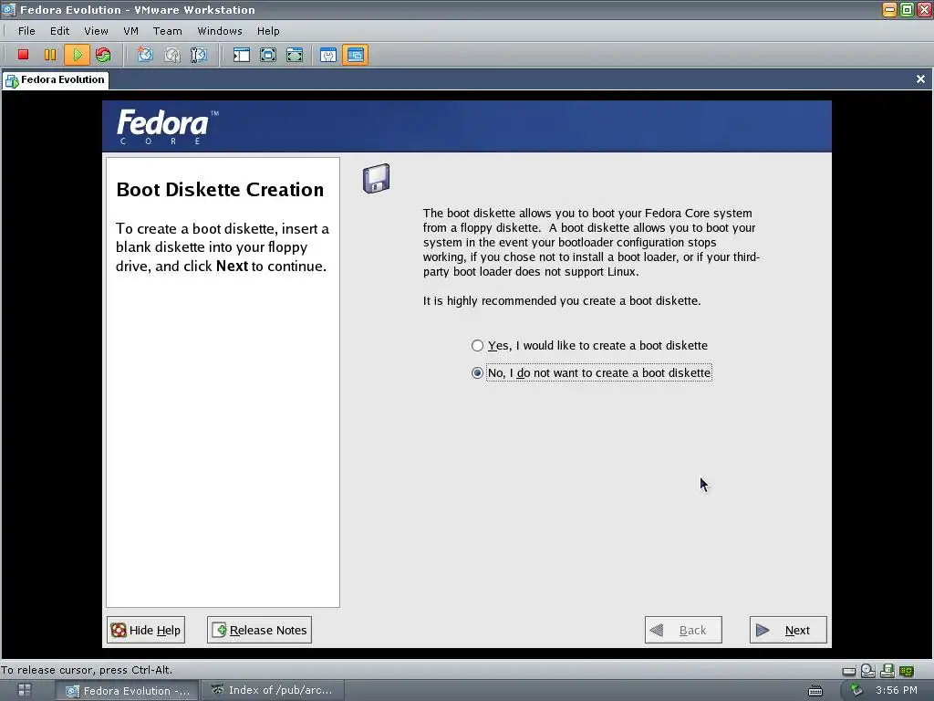Click 'To release cursor, press Ctrl-Alt.' status text
934x701 pixels.
click(87, 669)
